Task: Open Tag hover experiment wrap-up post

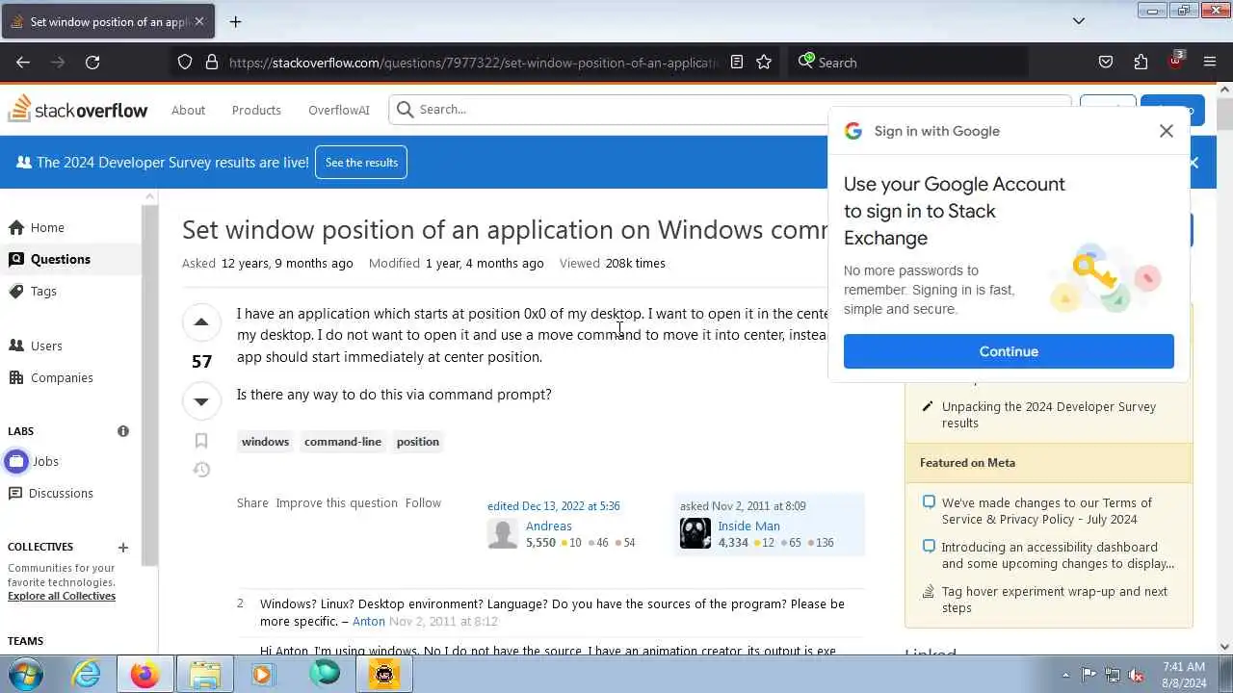Action: coord(1055,600)
